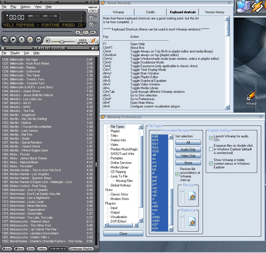This screenshot has width=266, height=253.
Task: Click right arrow of preferences tree horizontal scrollbar
Action: [x=135, y=225]
